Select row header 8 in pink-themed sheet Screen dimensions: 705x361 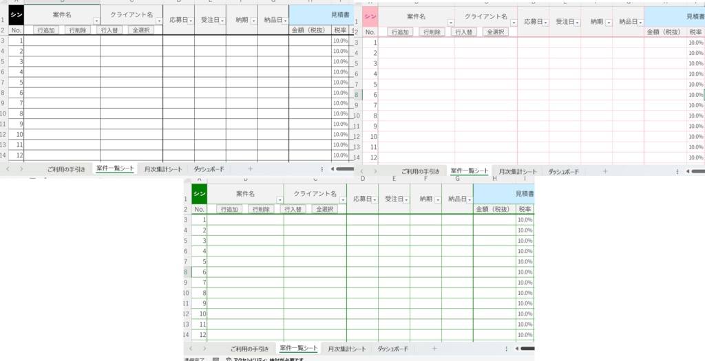tap(358, 95)
